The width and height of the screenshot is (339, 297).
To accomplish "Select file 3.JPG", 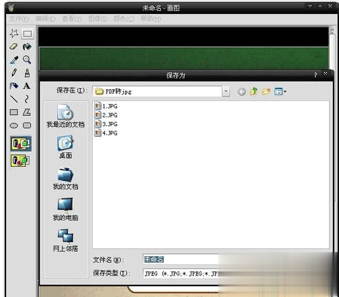I will pyautogui.click(x=106, y=124).
